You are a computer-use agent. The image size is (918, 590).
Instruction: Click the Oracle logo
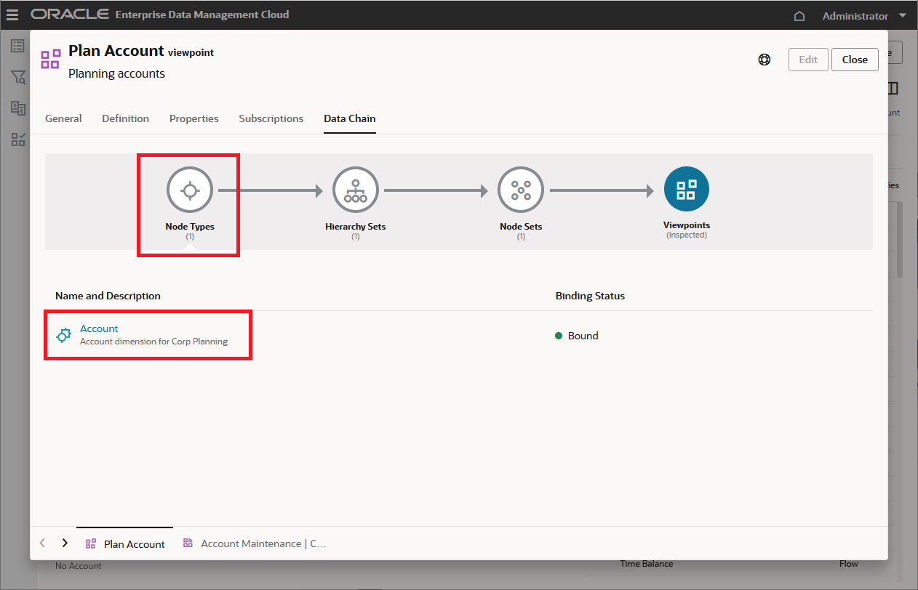tap(70, 15)
